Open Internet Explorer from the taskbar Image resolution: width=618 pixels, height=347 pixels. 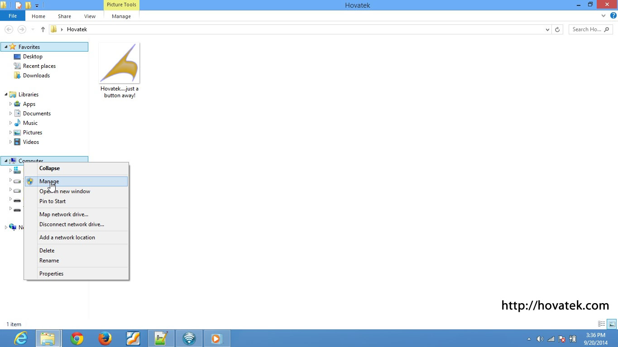(x=21, y=338)
